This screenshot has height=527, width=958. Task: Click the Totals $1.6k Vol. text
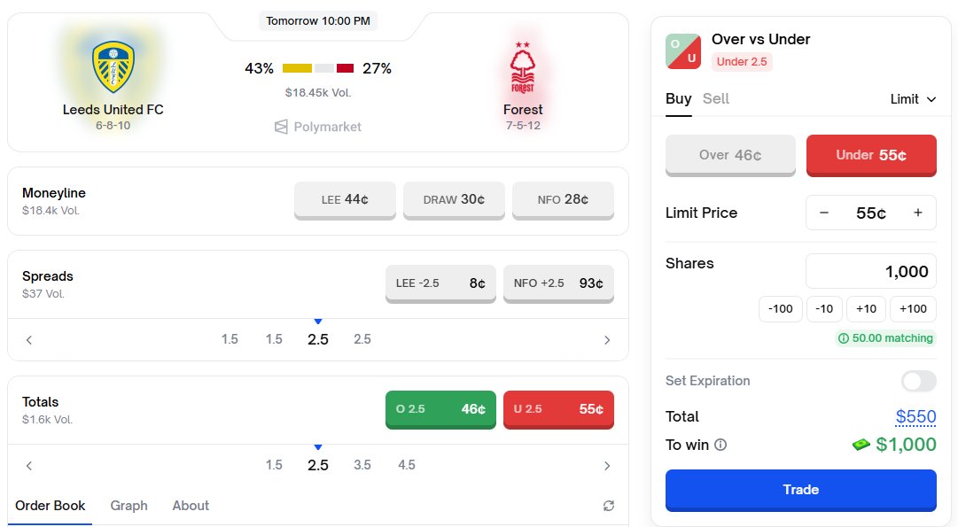(47, 420)
